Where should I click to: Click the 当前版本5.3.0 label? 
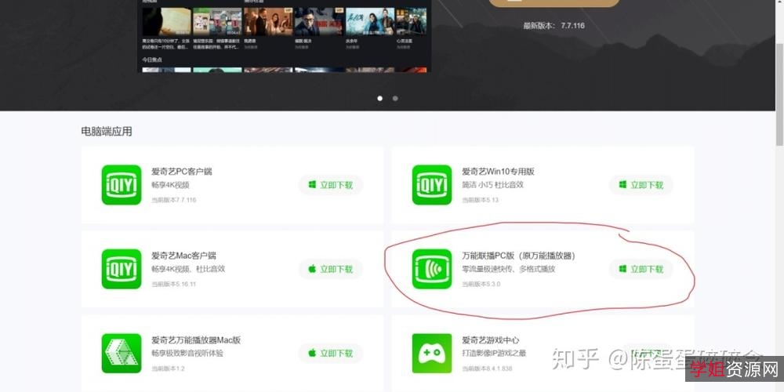(481, 284)
